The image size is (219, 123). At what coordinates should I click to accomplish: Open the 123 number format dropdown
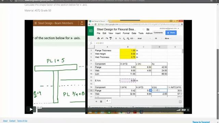pyautogui.click(x=132, y=38)
